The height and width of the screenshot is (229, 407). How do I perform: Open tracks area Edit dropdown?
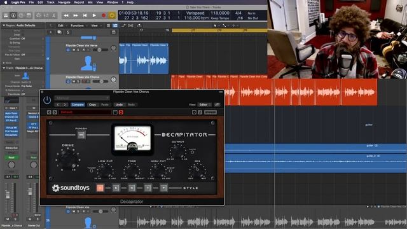(x=62, y=25)
